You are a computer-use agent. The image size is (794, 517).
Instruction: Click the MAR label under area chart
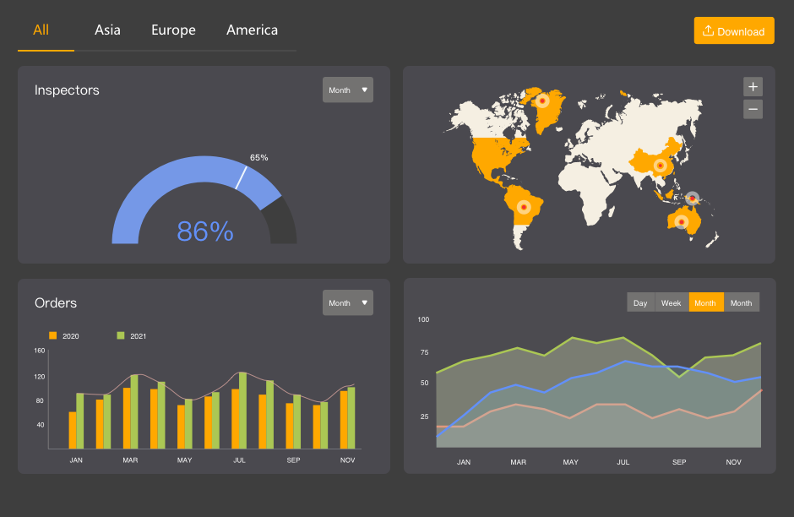point(518,462)
